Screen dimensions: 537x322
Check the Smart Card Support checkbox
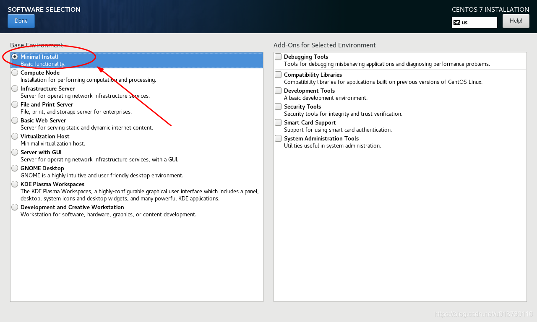click(278, 122)
